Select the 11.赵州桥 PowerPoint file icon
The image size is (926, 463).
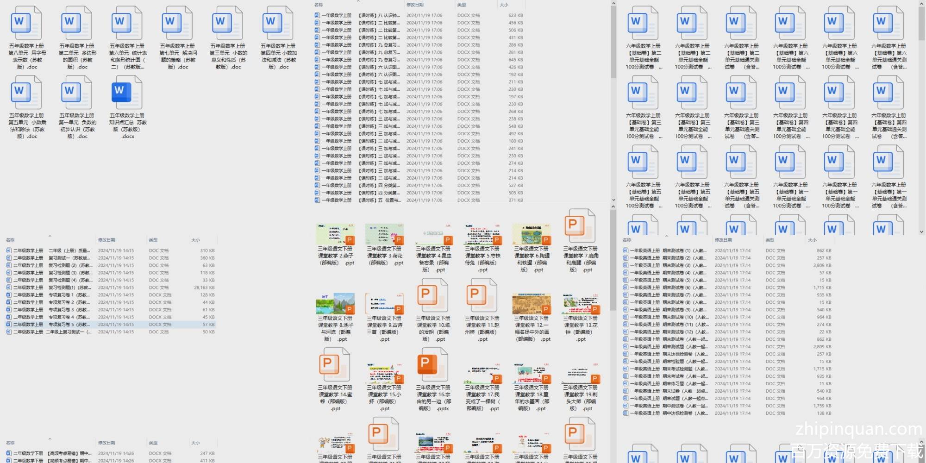482,295
